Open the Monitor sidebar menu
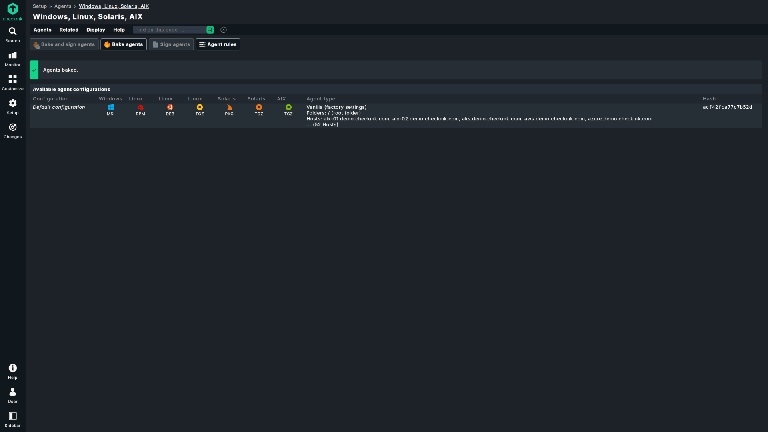 pyautogui.click(x=12, y=59)
